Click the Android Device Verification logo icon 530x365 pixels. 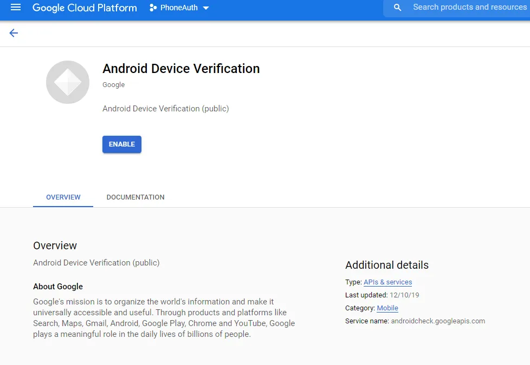point(68,82)
